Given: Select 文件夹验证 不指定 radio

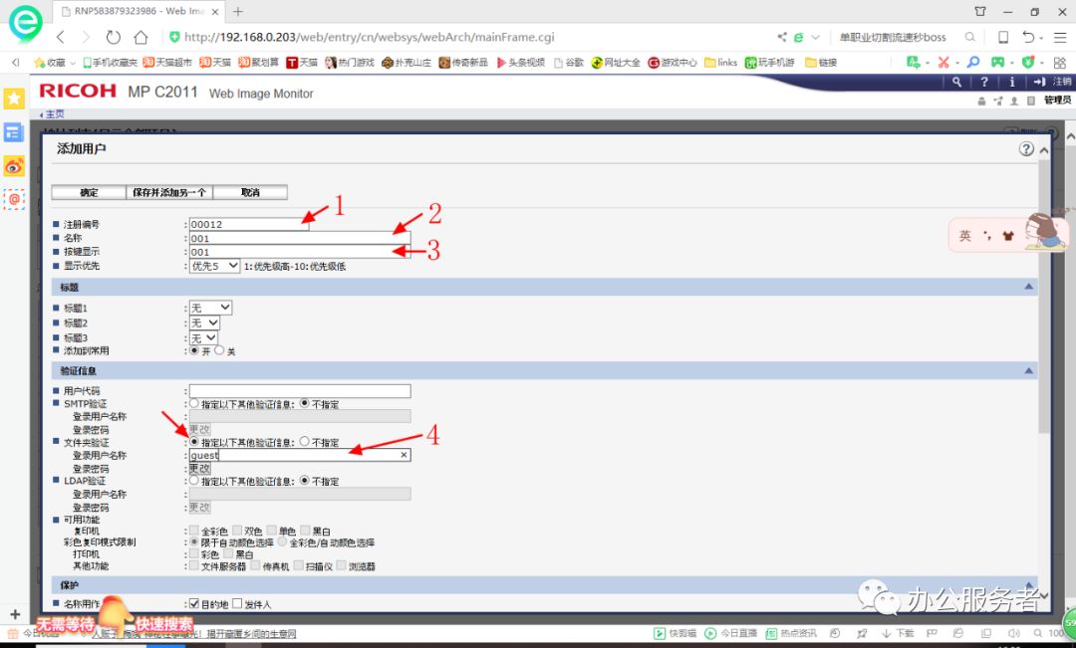Looking at the screenshot, I should 305,442.
